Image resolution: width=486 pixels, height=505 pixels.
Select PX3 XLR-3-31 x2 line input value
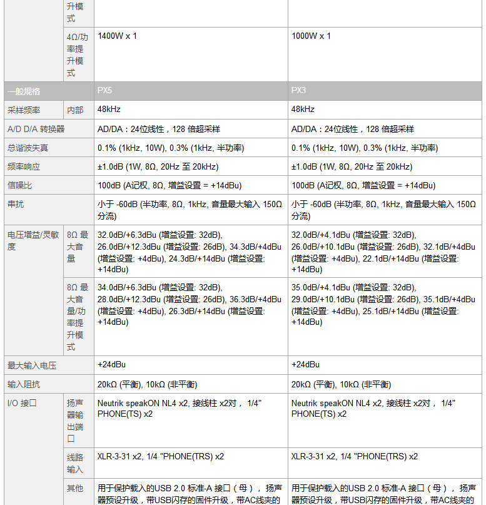385,463
